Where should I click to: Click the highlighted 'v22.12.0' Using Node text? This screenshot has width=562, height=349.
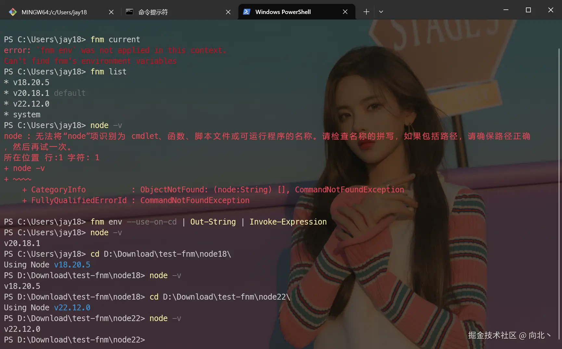[72, 307]
